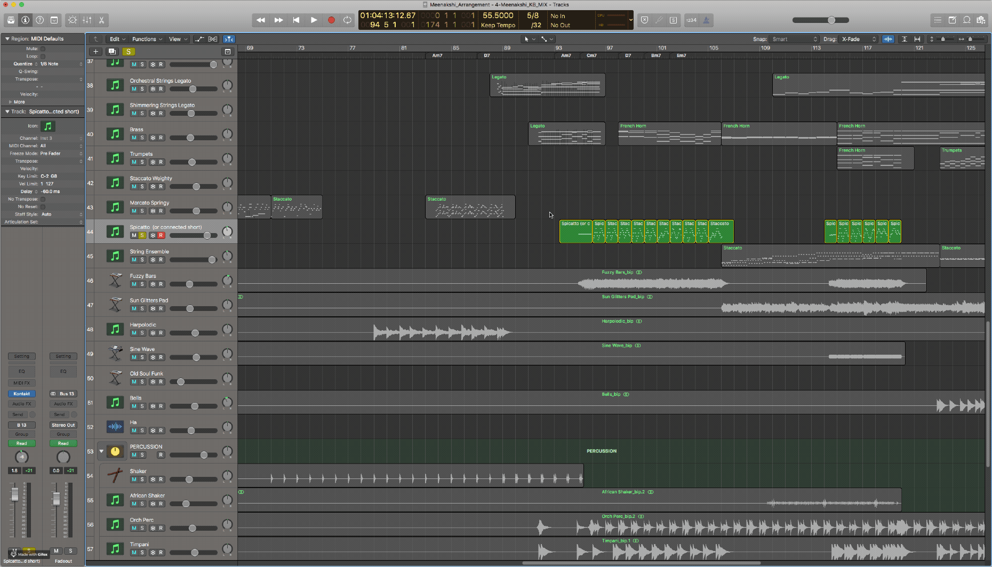This screenshot has height=567, width=992.
Task: Open the Functions menu
Action: 147,39
